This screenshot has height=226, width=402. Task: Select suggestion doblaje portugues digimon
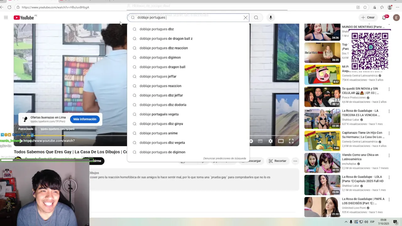point(188,57)
